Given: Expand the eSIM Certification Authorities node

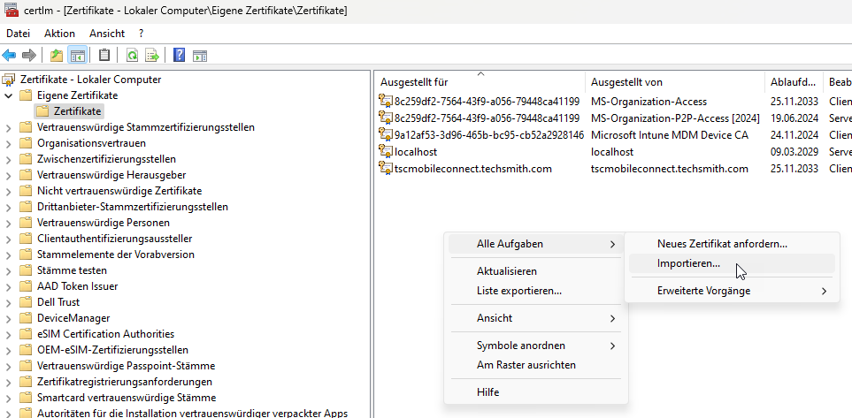Looking at the screenshot, I should 9,334.
